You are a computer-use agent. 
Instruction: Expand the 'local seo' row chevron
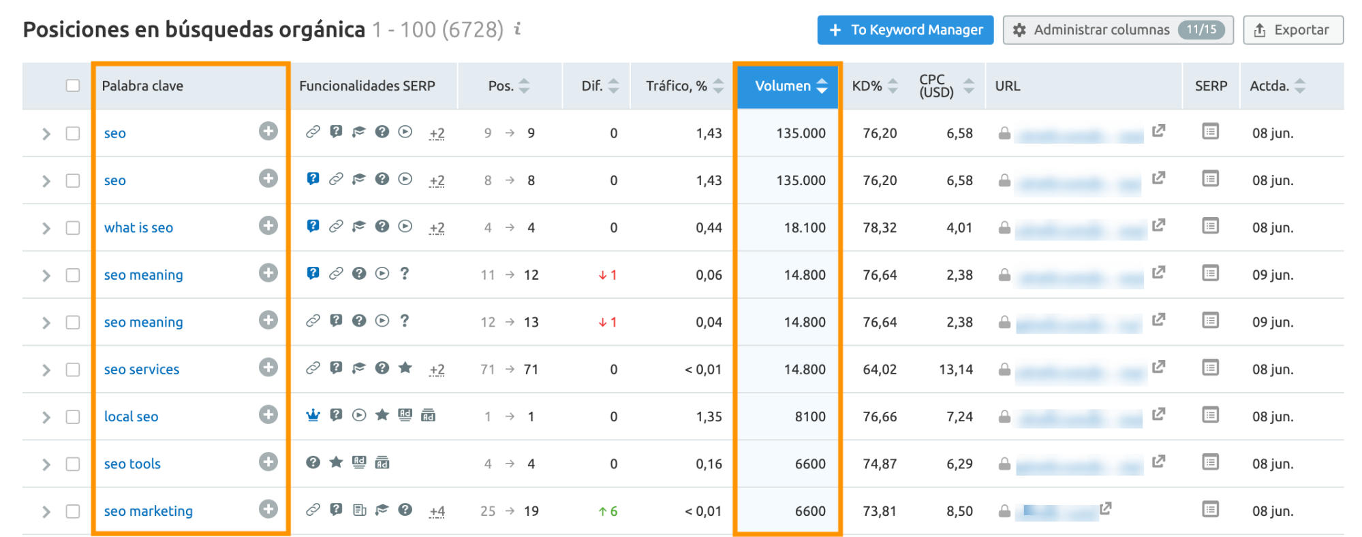(x=46, y=417)
